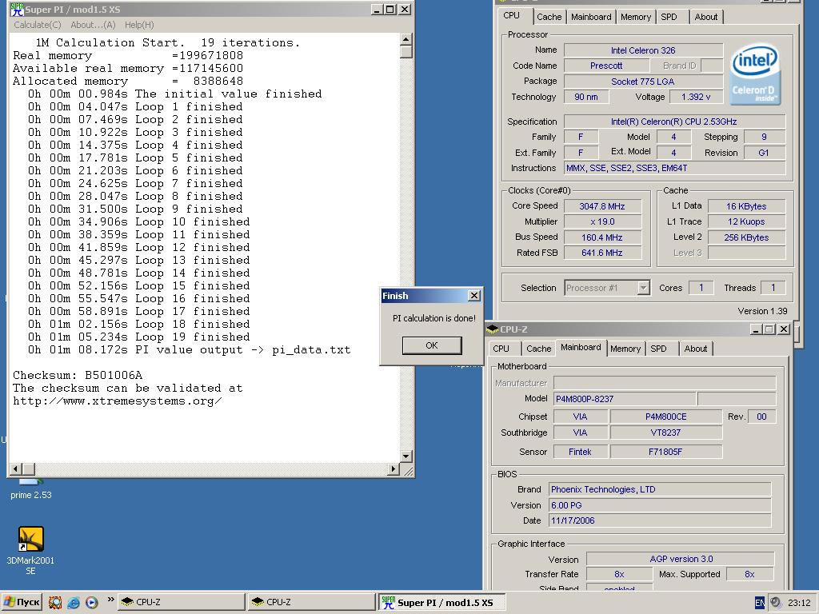The height and width of the screenshot is (614, 819).
Task: Click the F71805F sensor value
Action: coord(666,452)
